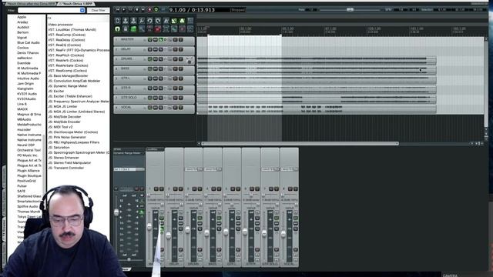
Task: Select VST: LoudMax (Thomas Mundt) plugin
Action: coord(72,30)
